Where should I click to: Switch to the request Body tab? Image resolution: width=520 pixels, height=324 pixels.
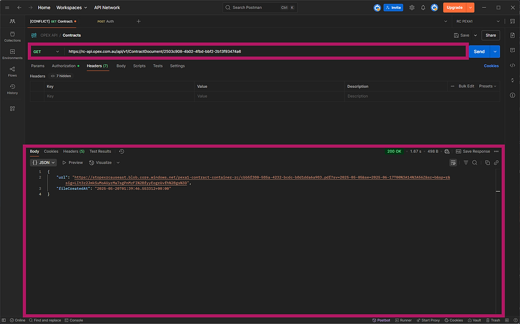[121, 66]
